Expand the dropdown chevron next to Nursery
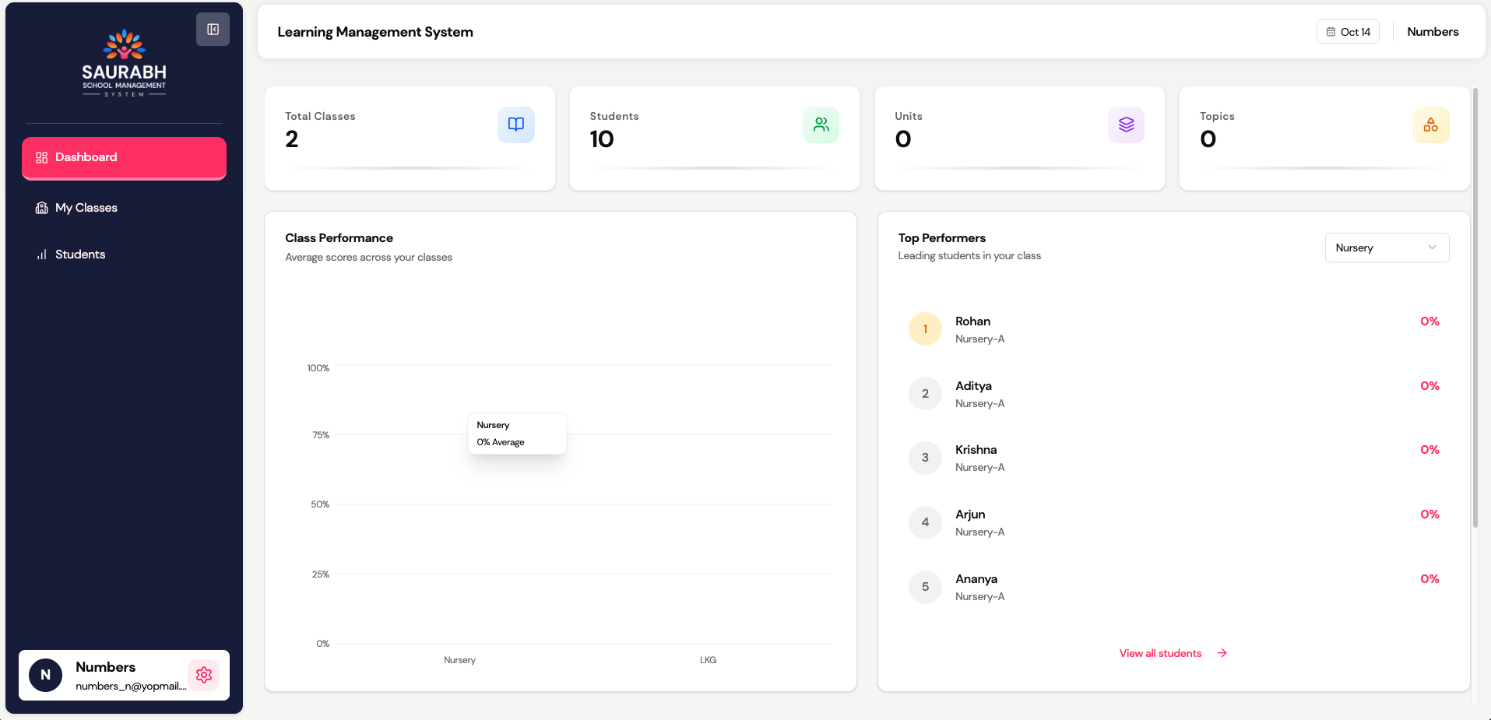This screenshot has width=1491, height=720. [x=1432, y=248]
